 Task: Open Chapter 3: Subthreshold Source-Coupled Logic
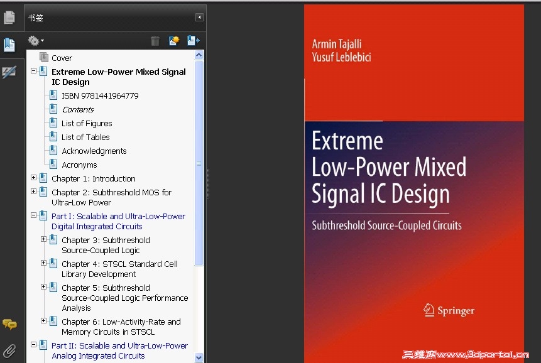pos(106,245)
